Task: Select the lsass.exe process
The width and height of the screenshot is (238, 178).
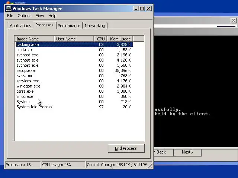Action: pyautogui.click(x=74, y=76)
